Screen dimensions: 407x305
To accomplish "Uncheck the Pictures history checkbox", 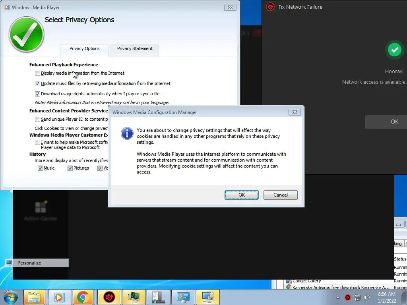I will (70, 168).
